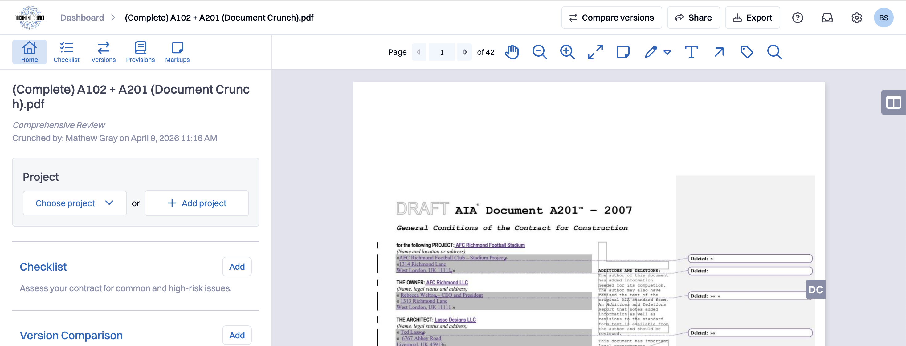This screenshot has width=906, height=346.
Task: Select the text annotation tool
Action: click(x=691, y=52)
